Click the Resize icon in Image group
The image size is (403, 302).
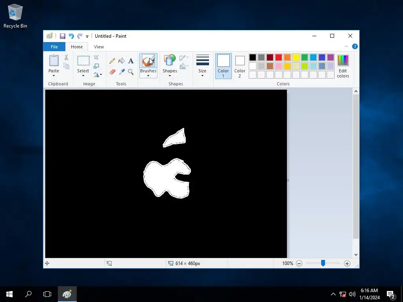coord(96,66)
